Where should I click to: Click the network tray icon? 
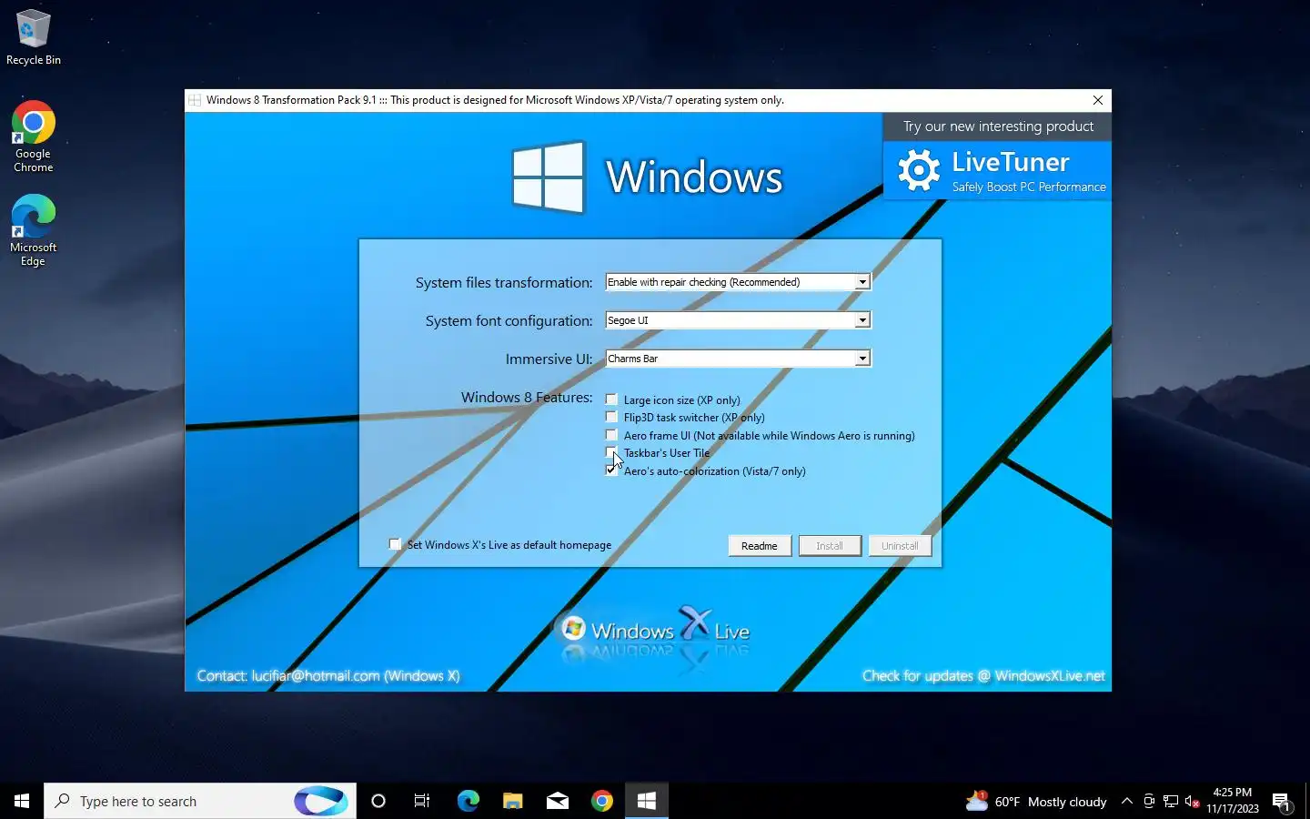1171,801
